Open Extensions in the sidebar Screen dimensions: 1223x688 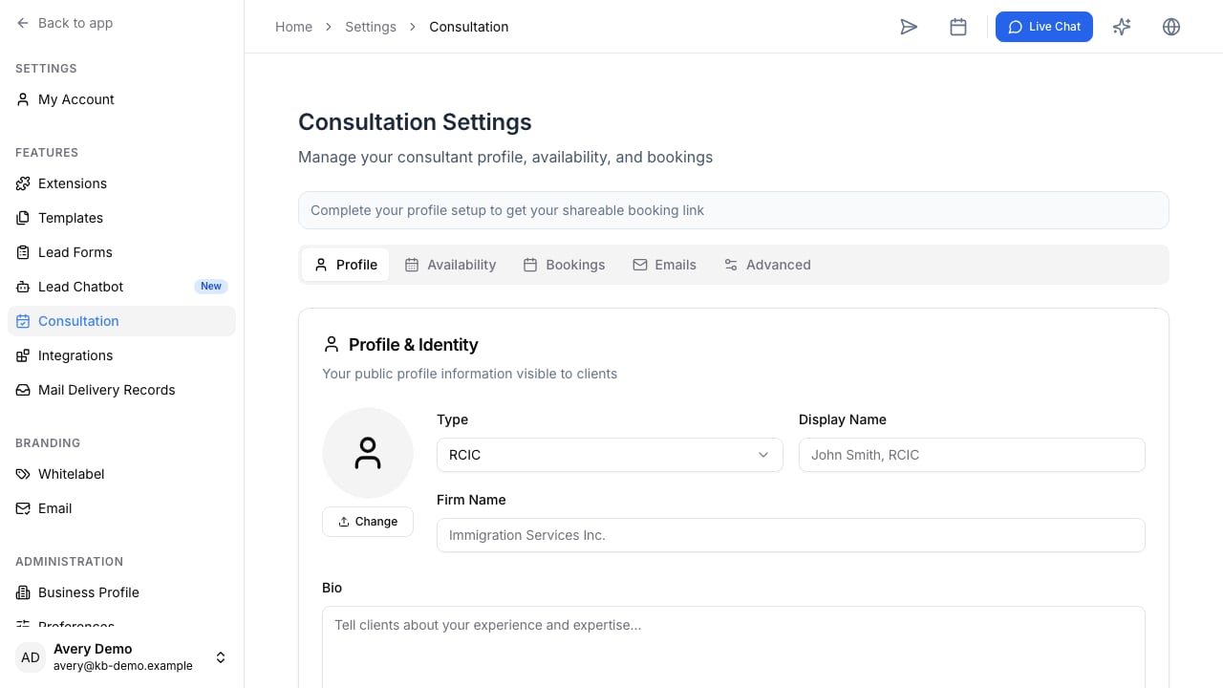coord(121,183)
